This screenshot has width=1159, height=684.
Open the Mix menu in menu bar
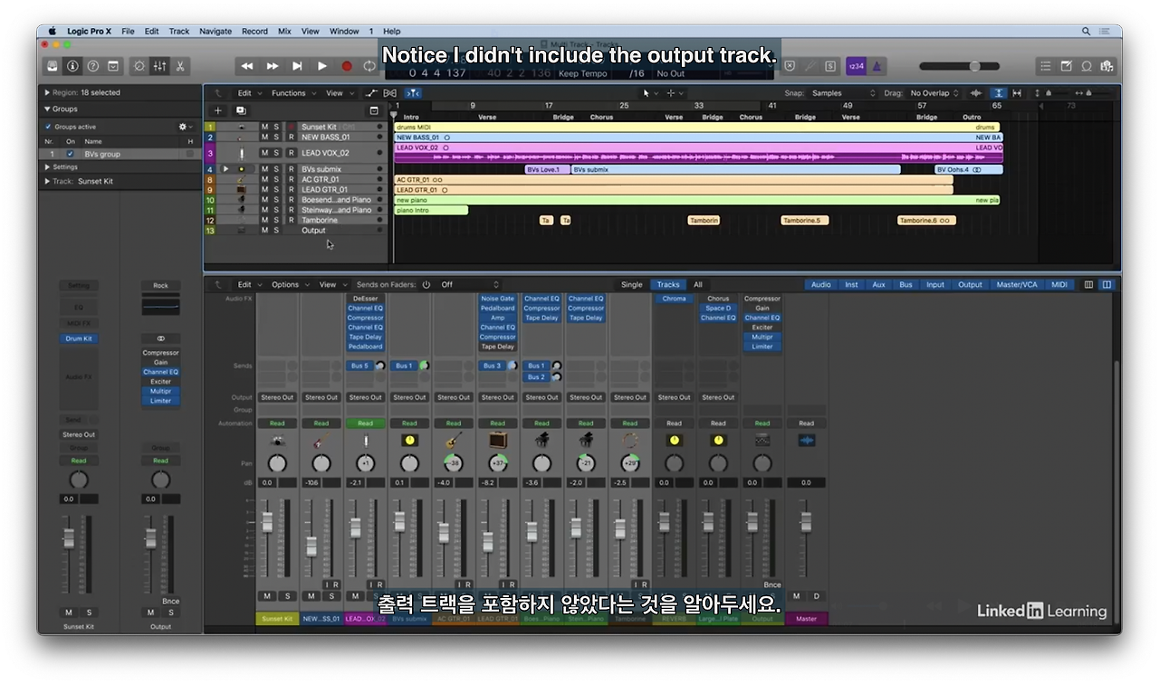tap(284, 31)
